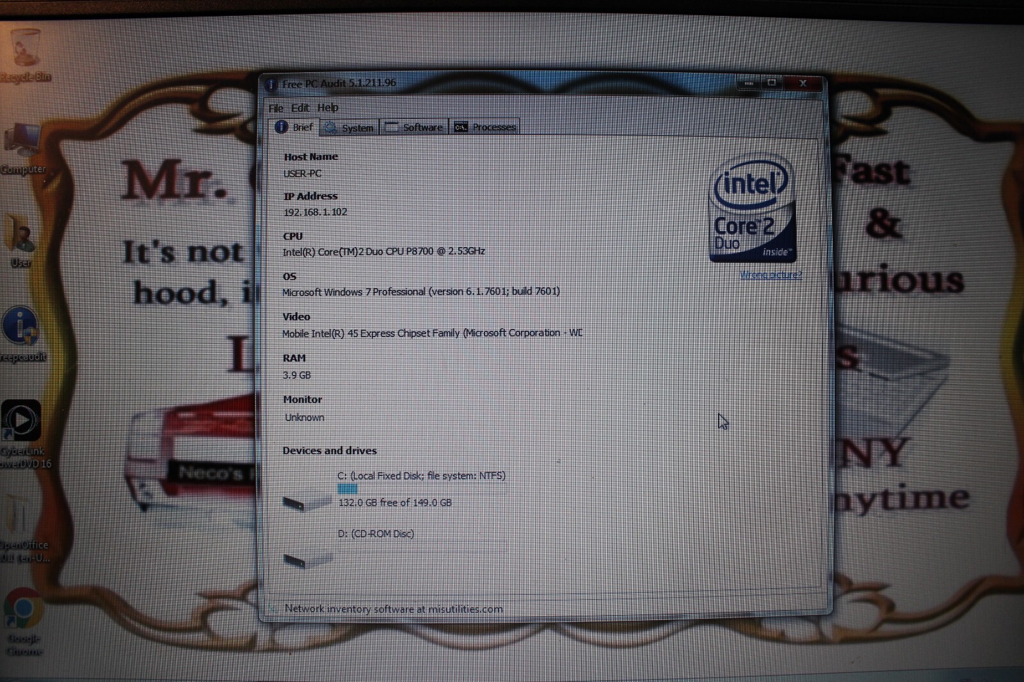Image resolution: width=1024 pixels, height=682 pixels.
Task: Switch to the Software tab
Action: coord(414,127)
